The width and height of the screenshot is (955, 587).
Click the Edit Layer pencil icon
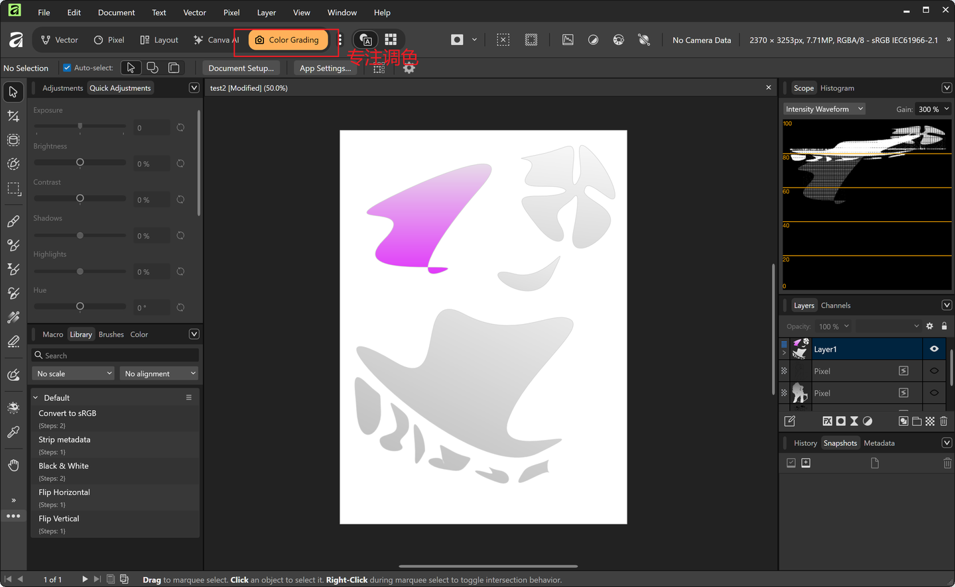[x=789, y=421]
